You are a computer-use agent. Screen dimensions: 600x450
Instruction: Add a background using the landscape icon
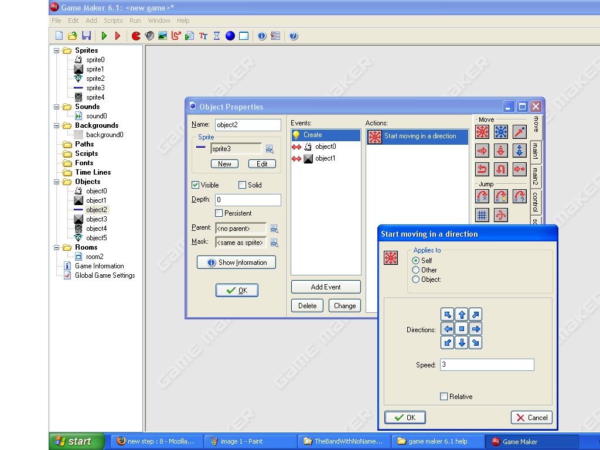coord(163,36)
